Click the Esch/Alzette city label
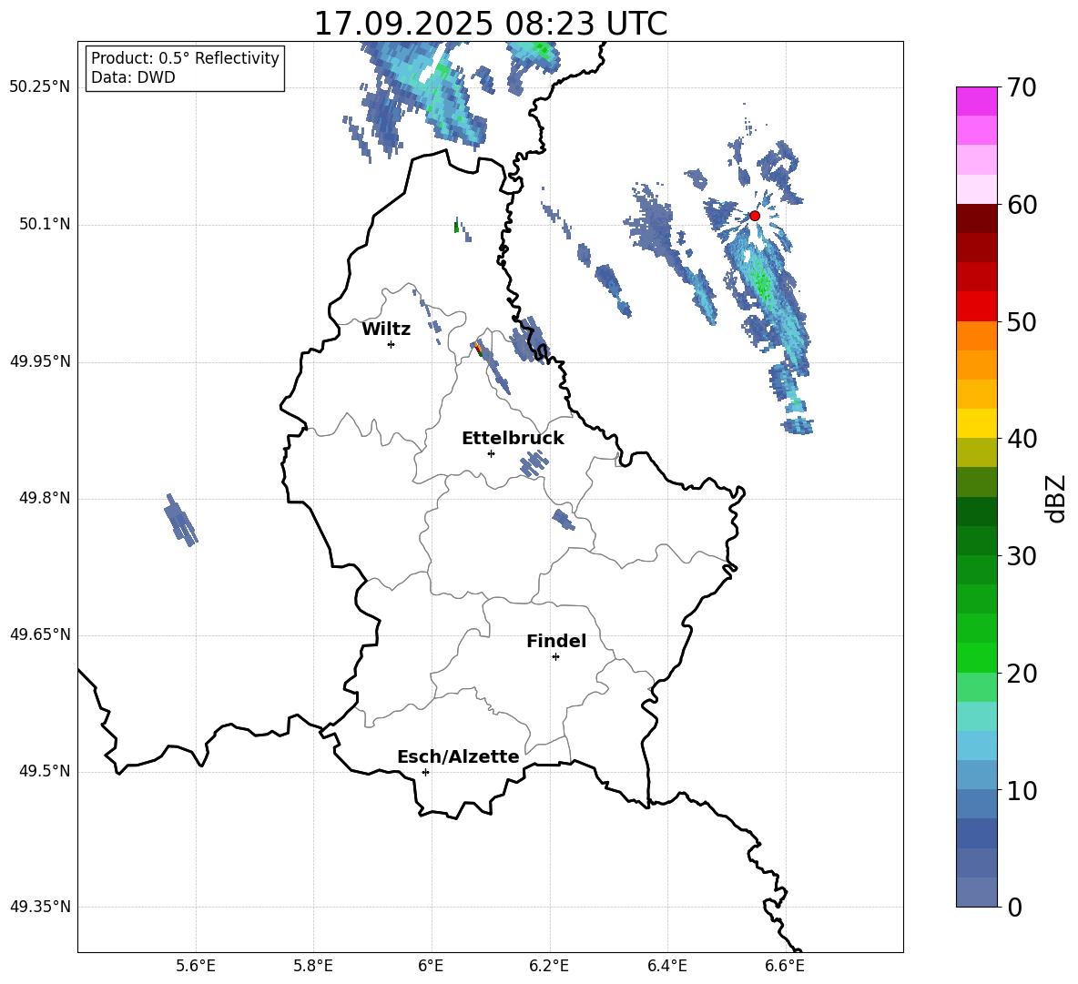The image size is (1078, 984). pyautogui.click(x=459, y=756)
